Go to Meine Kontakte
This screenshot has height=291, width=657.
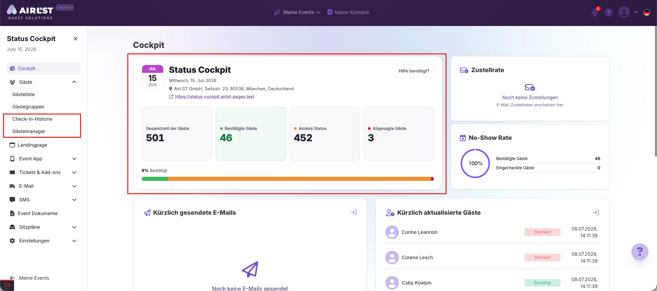[348, 12]
